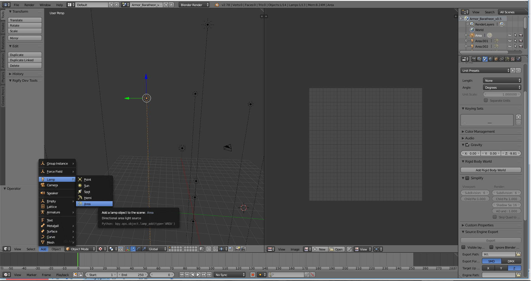Click the SMD export format button
Image resolution: width=531 pixels, height=281 pixels.
coord(492,261)
